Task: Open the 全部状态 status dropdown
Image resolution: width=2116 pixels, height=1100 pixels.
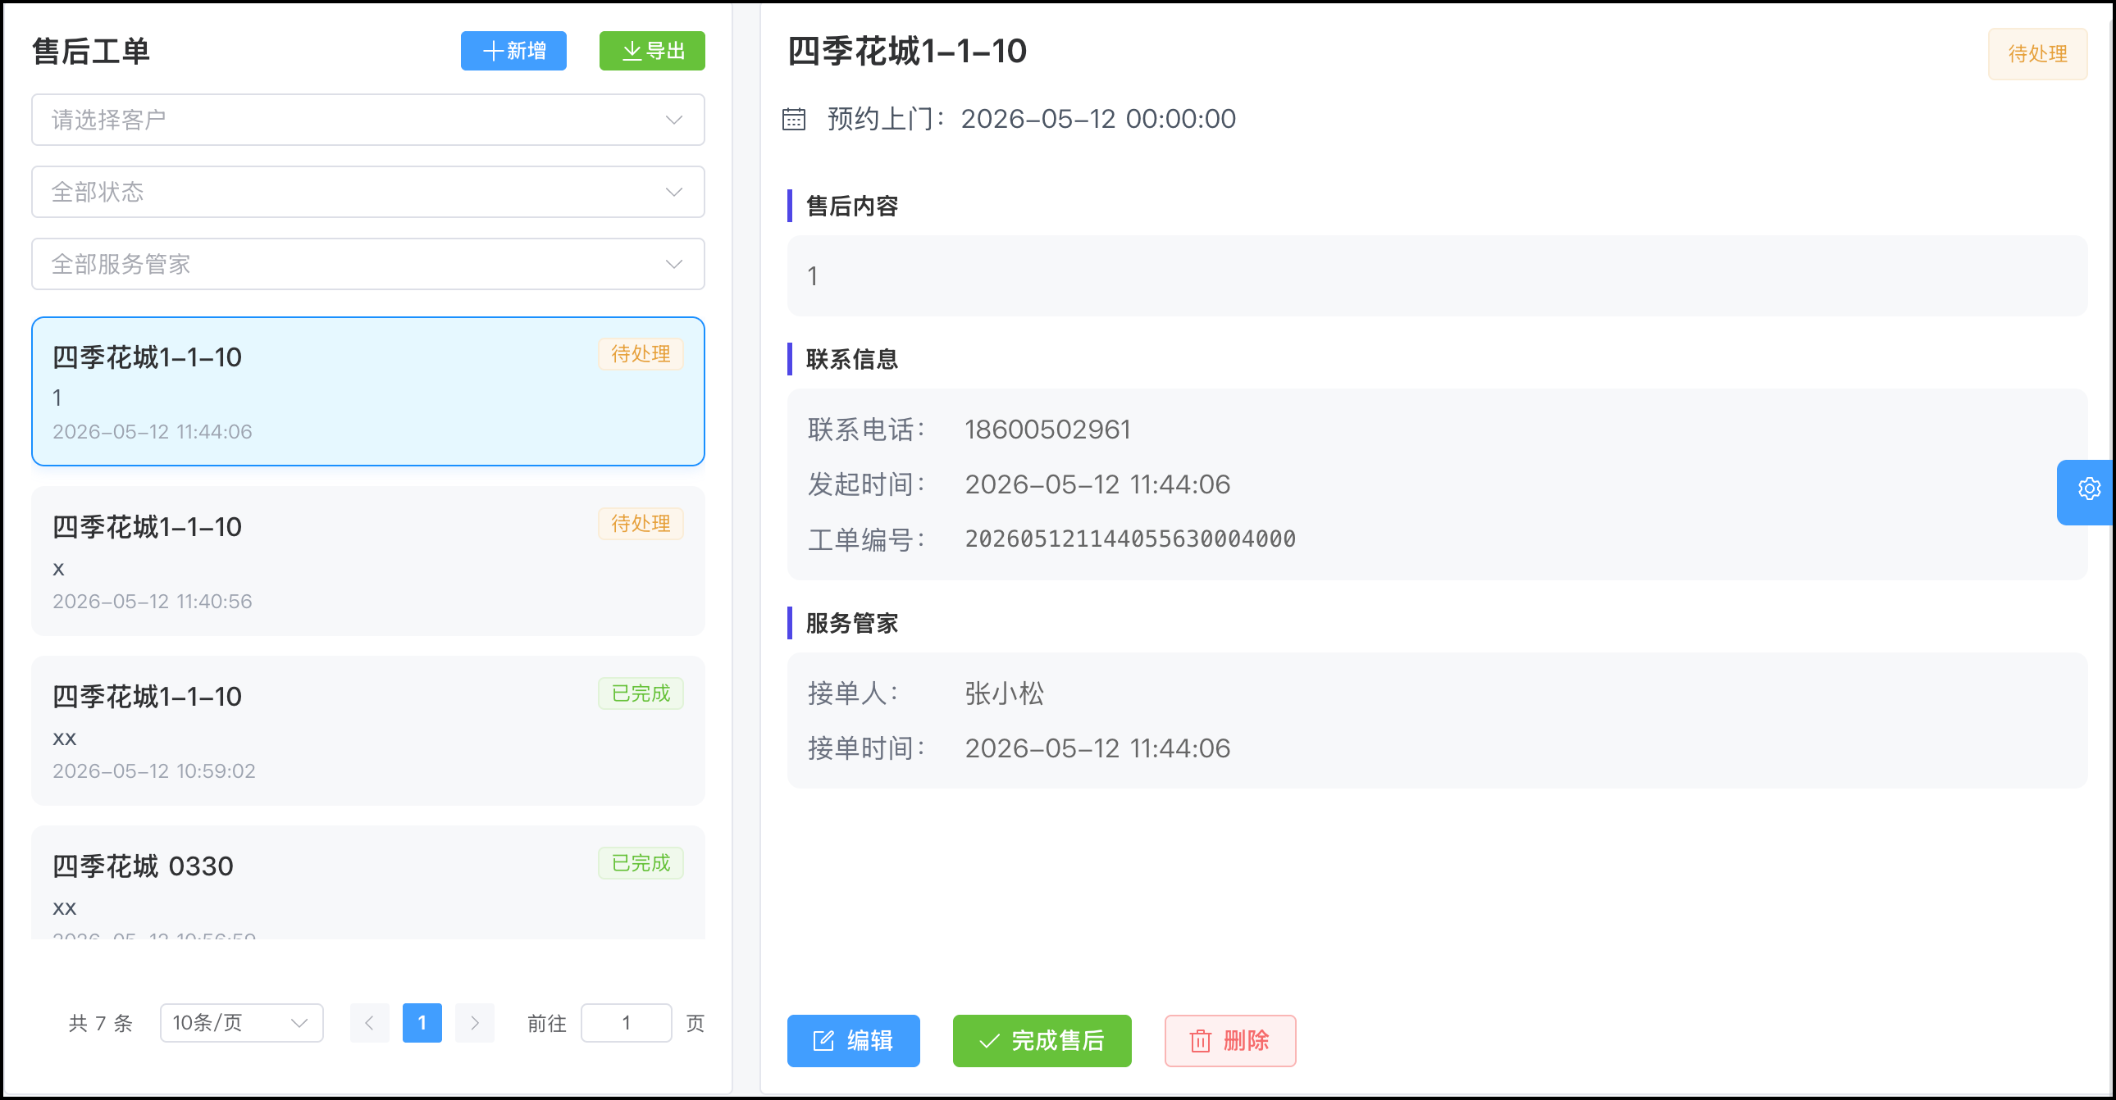Action: [368, 192]
